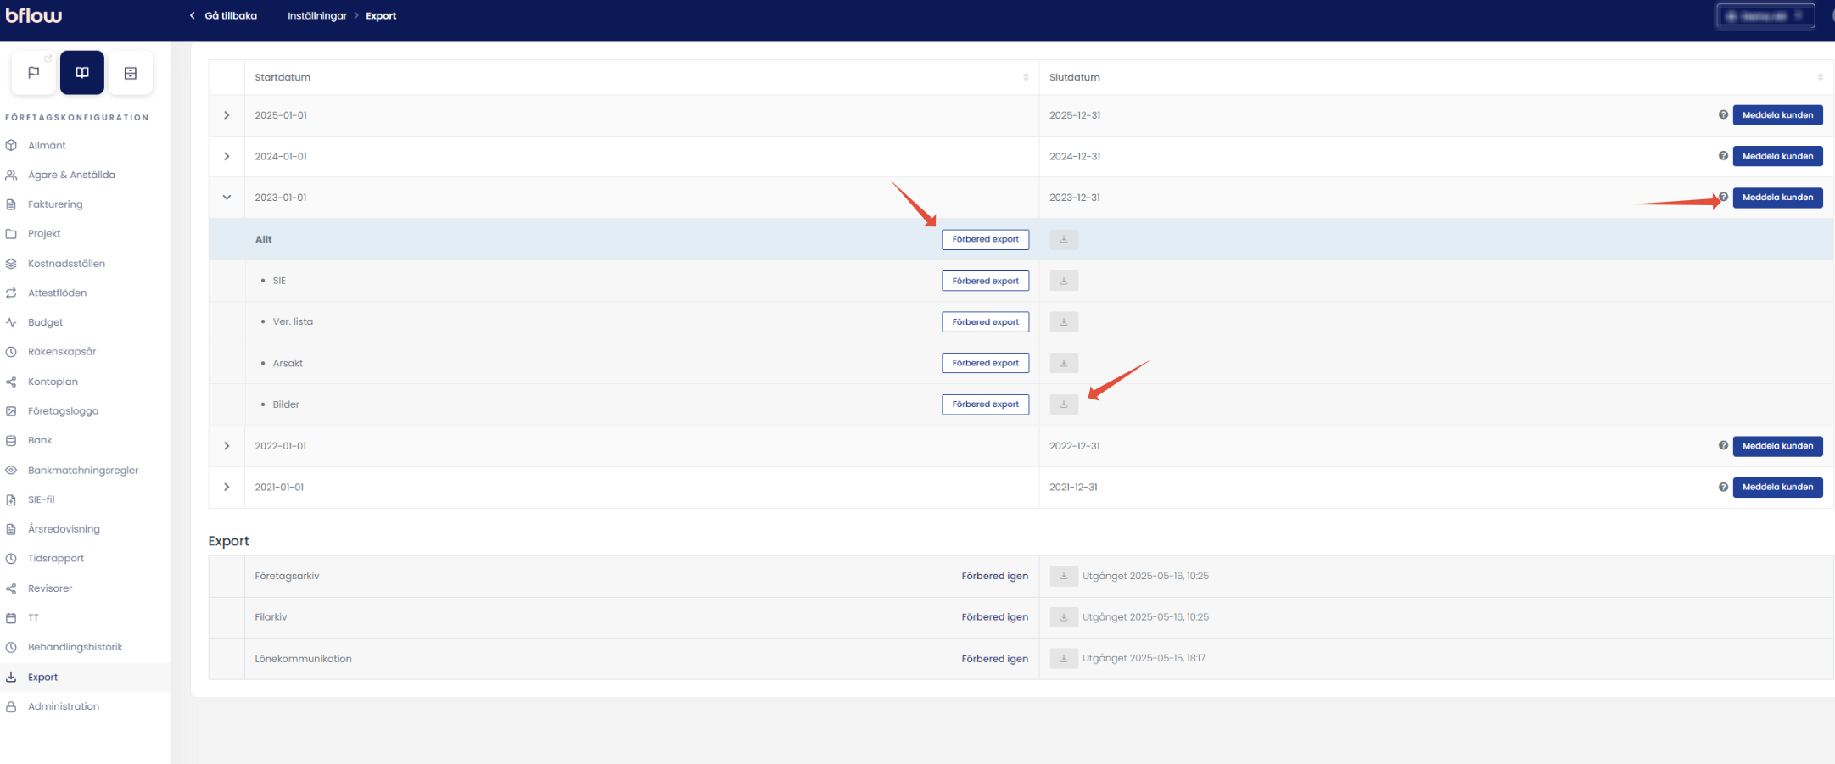Click help icon for 2023-12-31 row
Screen dimensions: 1835x764
click(1723, 197)
